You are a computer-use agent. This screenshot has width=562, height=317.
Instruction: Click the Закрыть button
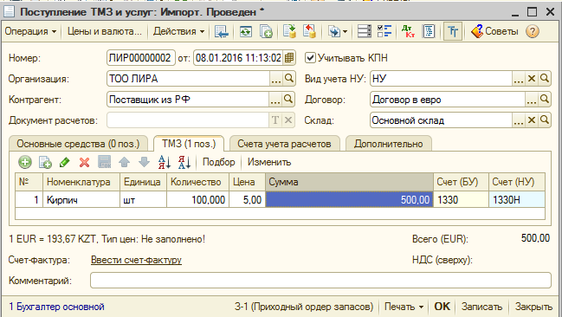pyautogui.click(x=533, y=307)
